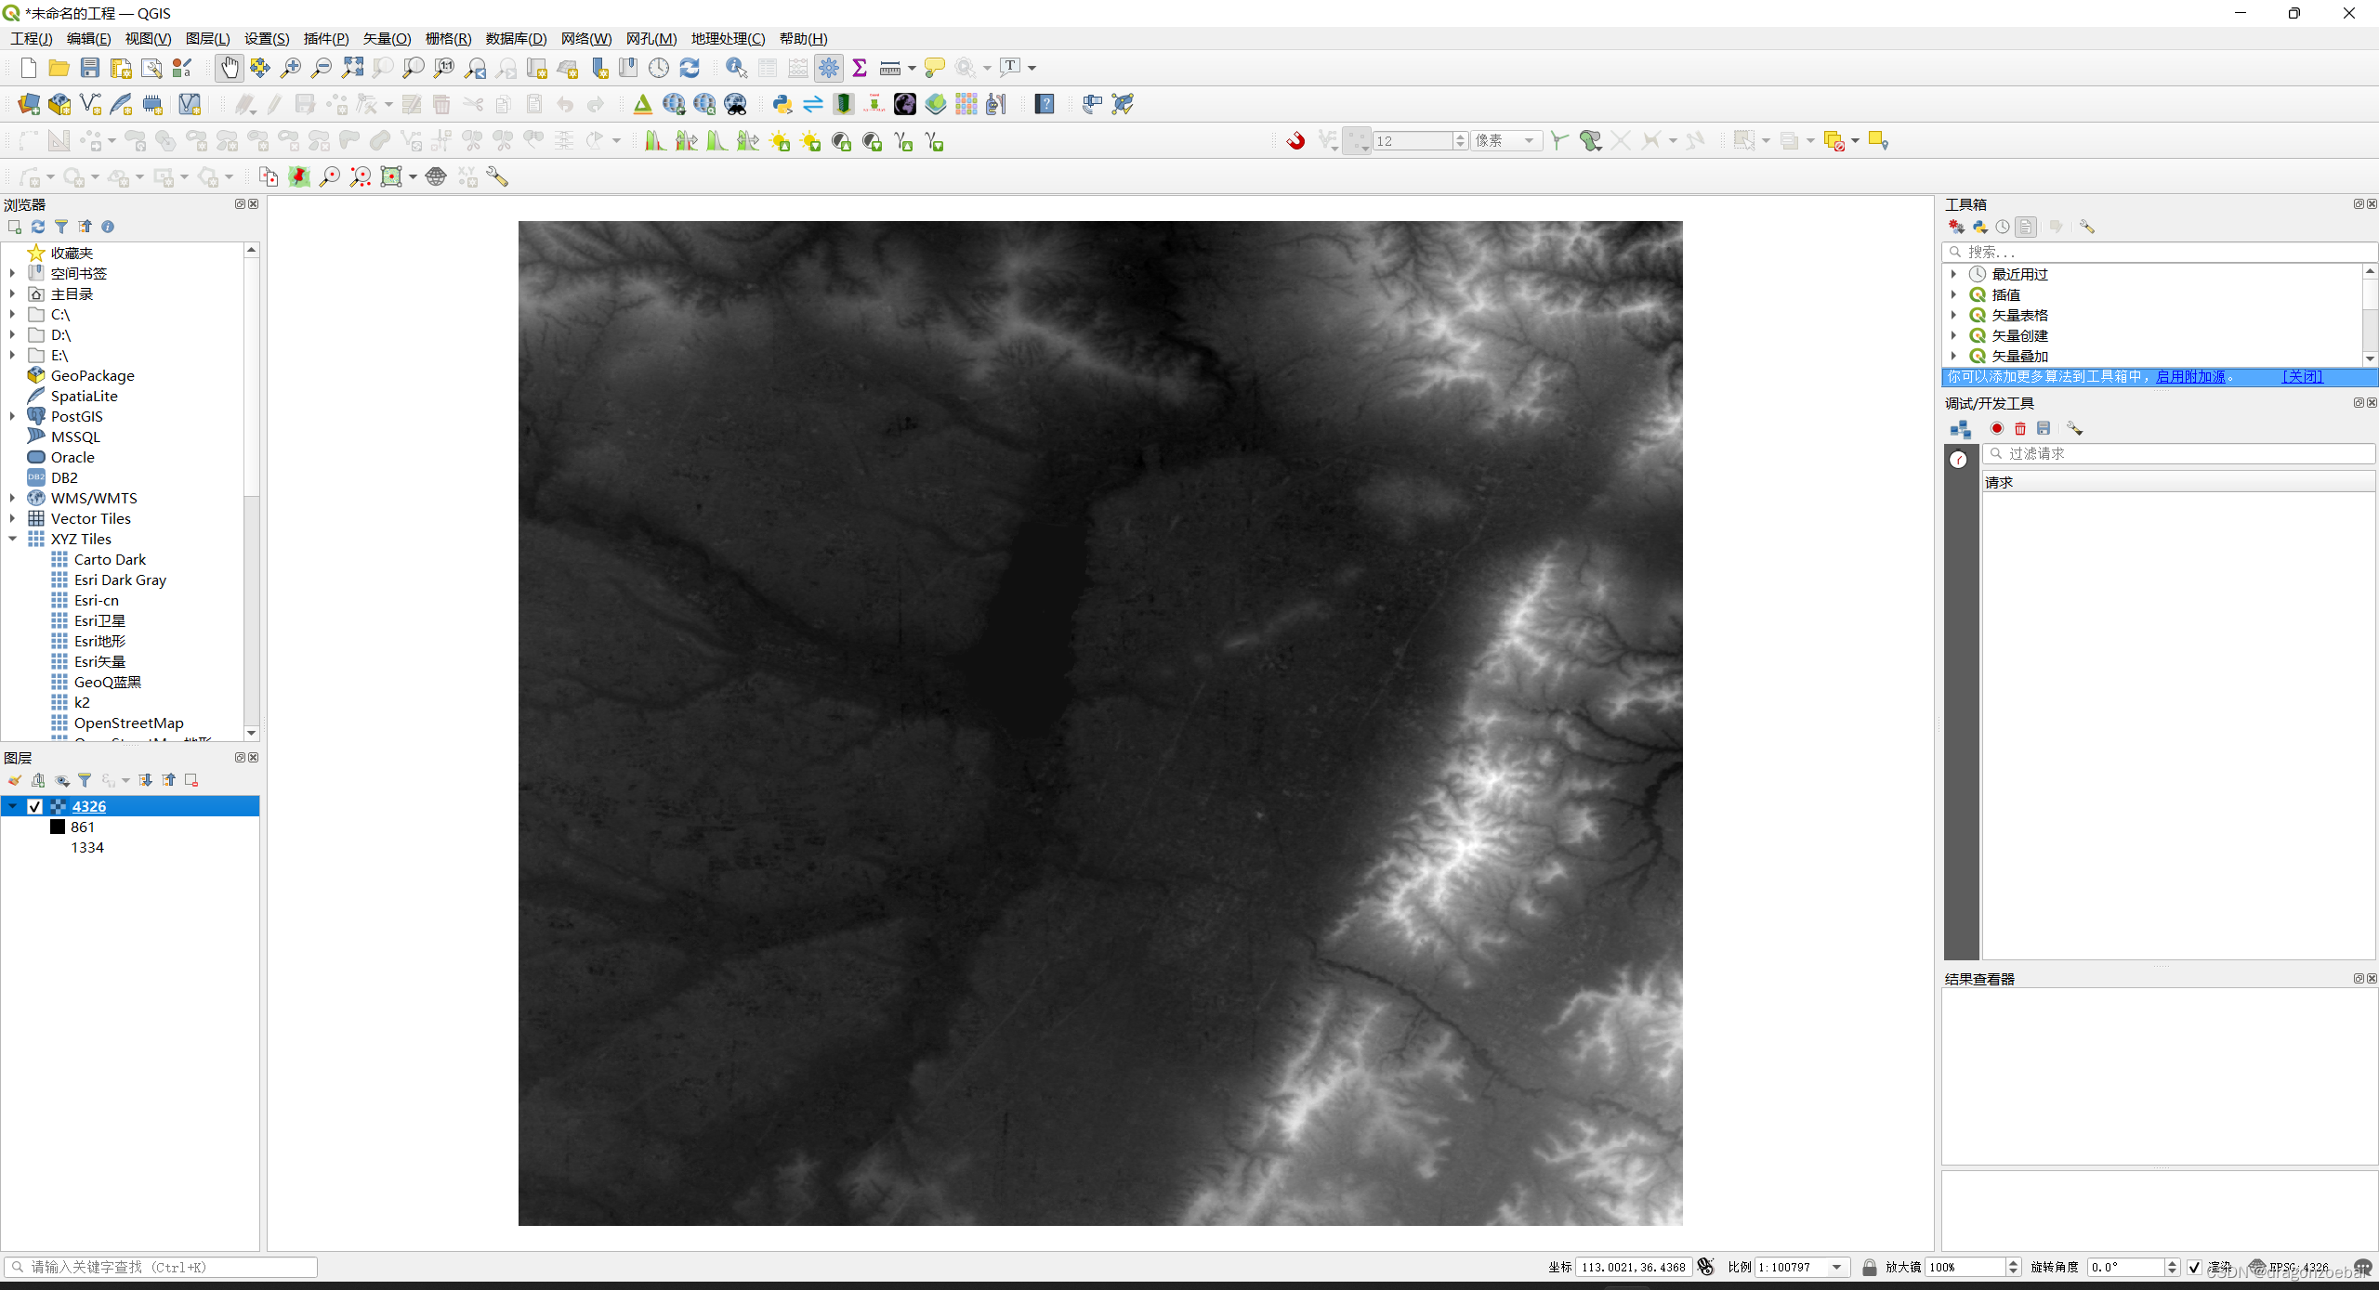Select the Identify Features tool
The height and width of the screenshot is (1290, 2379).
click(736, 68)
